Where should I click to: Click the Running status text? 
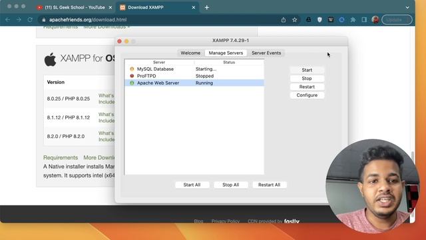[x=204, y=83]
